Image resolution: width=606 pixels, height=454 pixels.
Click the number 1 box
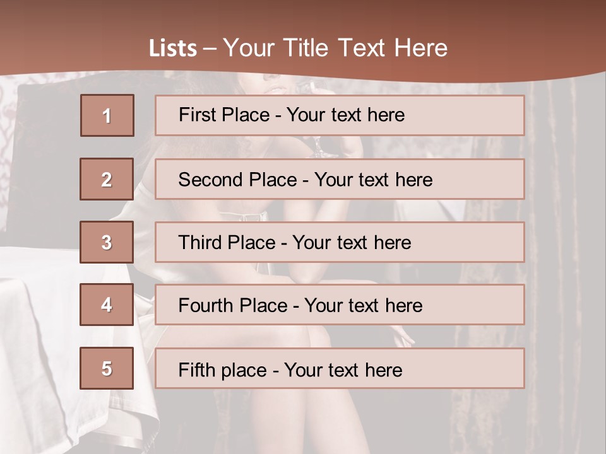[x=107, y=115]
